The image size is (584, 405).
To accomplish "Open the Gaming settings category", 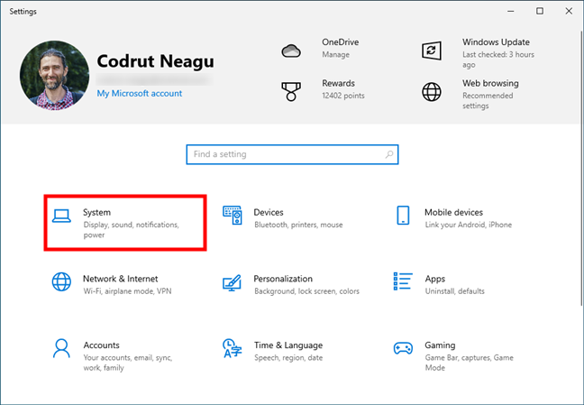I will coord(453,355).
